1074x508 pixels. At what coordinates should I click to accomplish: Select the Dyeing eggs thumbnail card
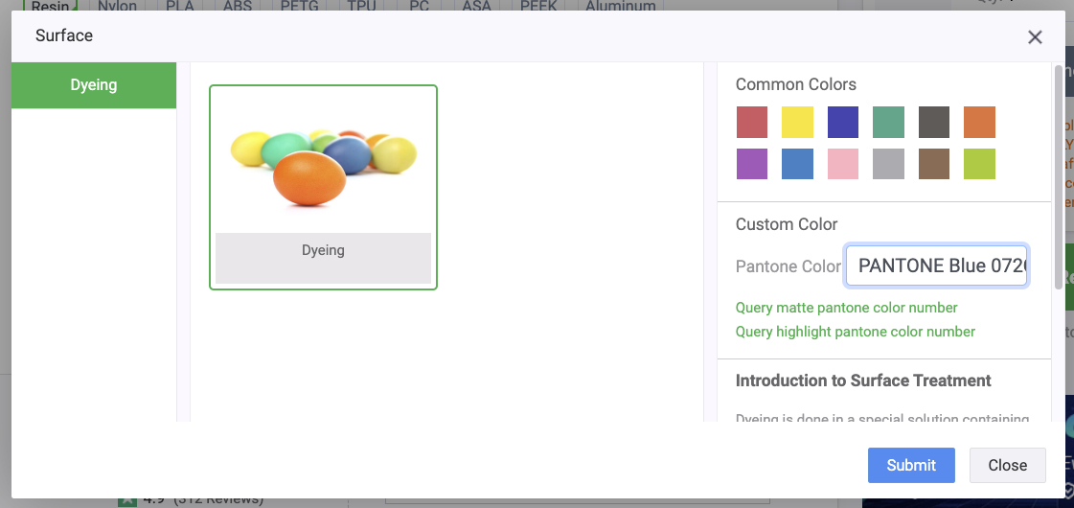(x=323, y=187)
